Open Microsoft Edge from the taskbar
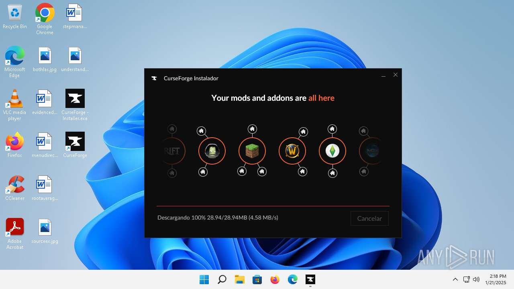The height and width of the screenshot is (289, 514). (x=293, y=279)
